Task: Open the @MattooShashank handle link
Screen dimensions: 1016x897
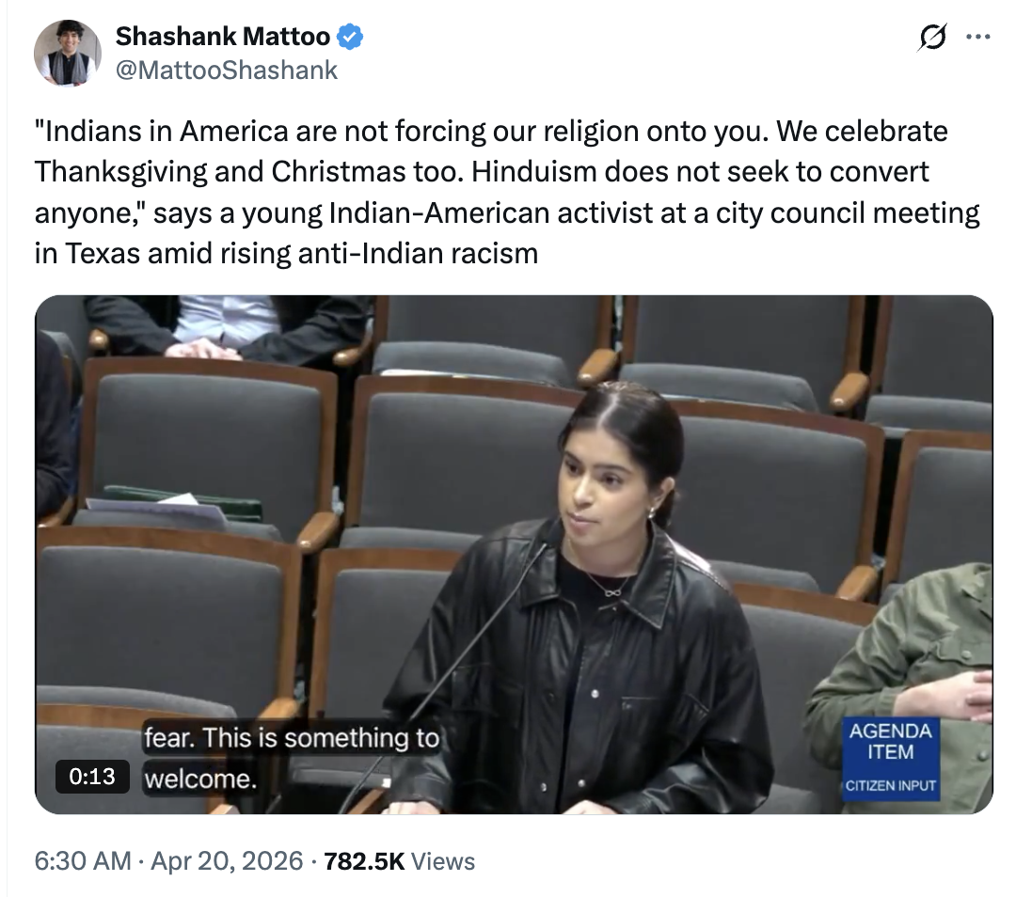Action: click(226, 70)
